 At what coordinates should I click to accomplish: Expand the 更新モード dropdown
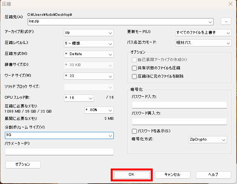203,33
